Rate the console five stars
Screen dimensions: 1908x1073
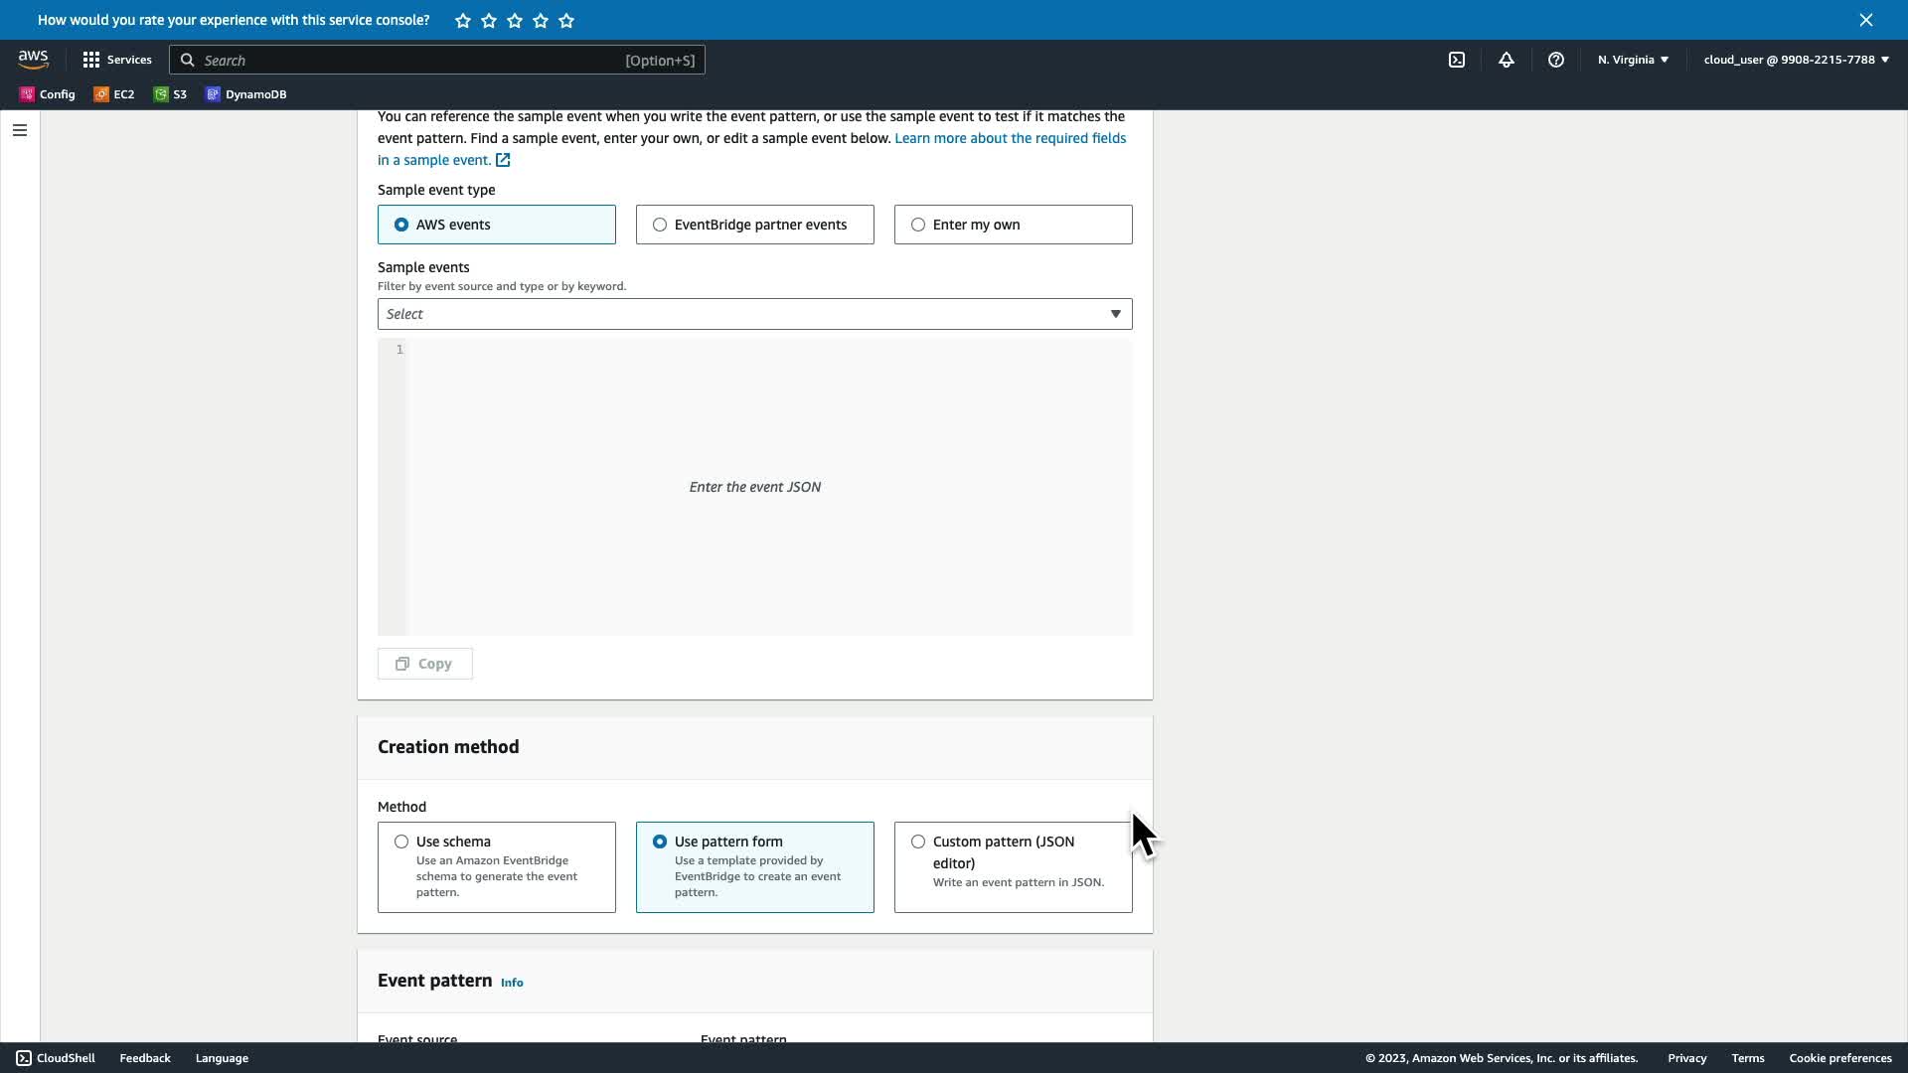(566, 20)
